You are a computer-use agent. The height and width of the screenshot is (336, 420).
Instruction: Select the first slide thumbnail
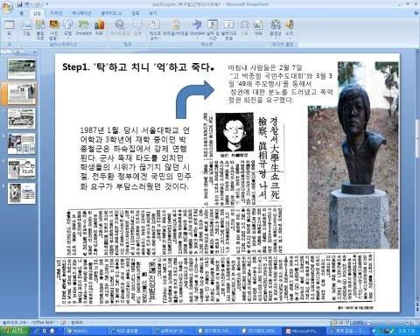(x=21, y=69)
